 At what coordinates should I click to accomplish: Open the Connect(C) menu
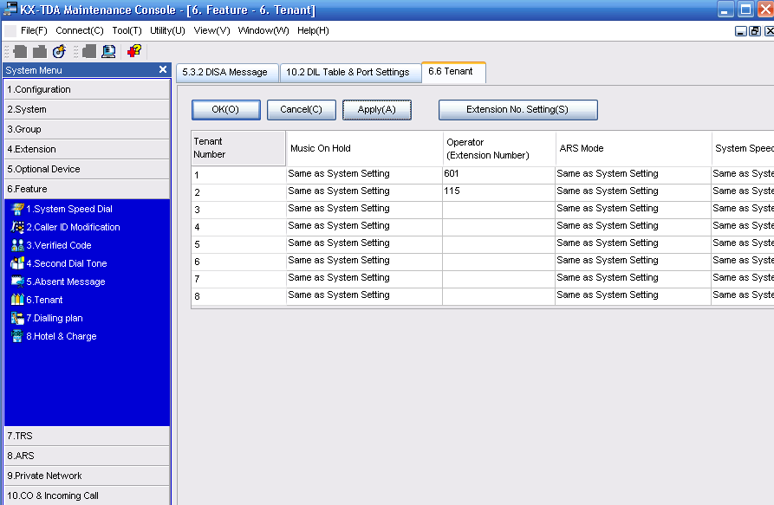pos(80,30)
